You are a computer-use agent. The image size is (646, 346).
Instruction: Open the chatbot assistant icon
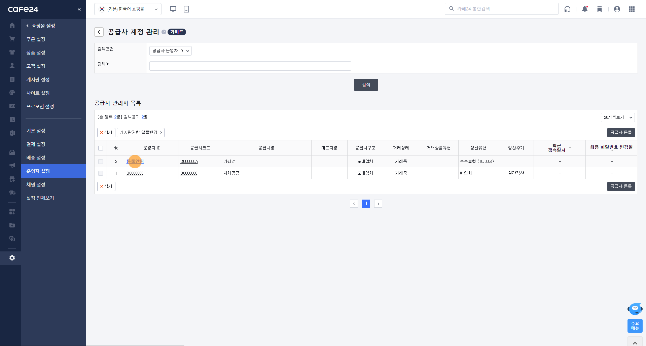(x=635, y=309)
